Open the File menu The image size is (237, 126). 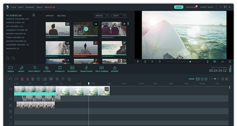click(x=14, y=7)
